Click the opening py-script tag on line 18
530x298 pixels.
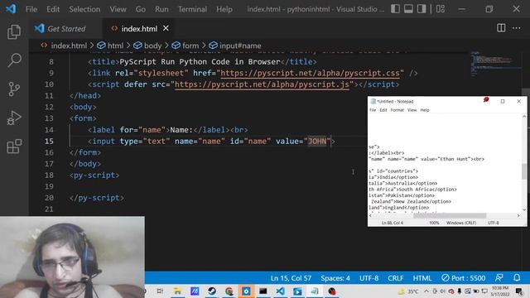point(94,175)
